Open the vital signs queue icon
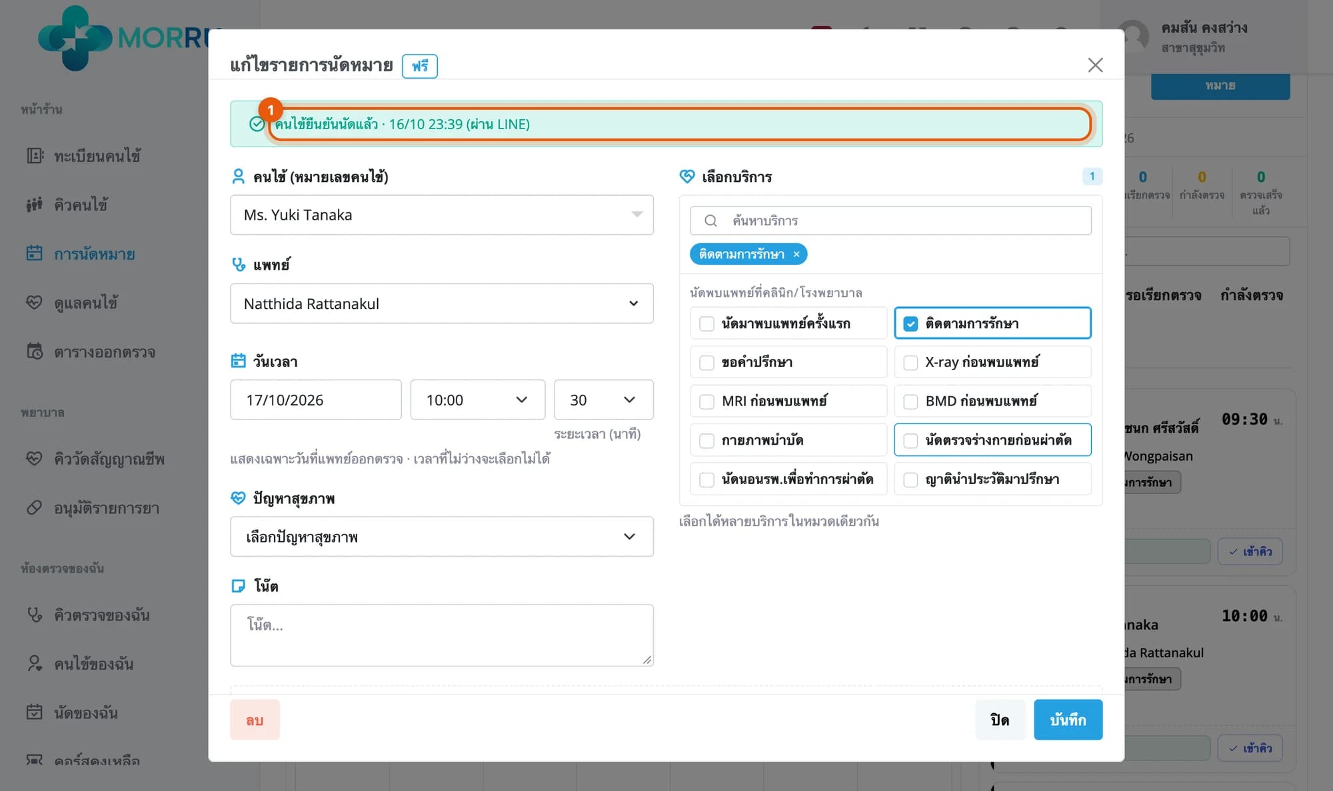This screenshot has width=1333, height=791. click(35, 459)
